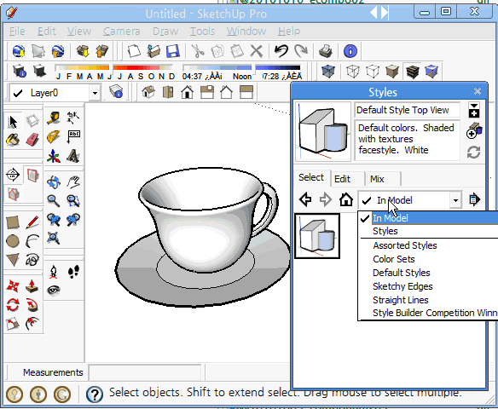Activate the Move tool
Image resolution: width=498 pixels, height=409 pixels.
point(13,286)
